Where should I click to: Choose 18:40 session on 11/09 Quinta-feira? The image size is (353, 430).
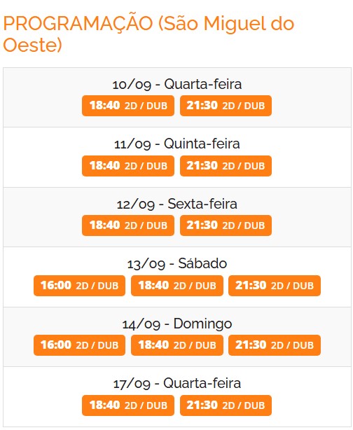[x=128, y=166]
